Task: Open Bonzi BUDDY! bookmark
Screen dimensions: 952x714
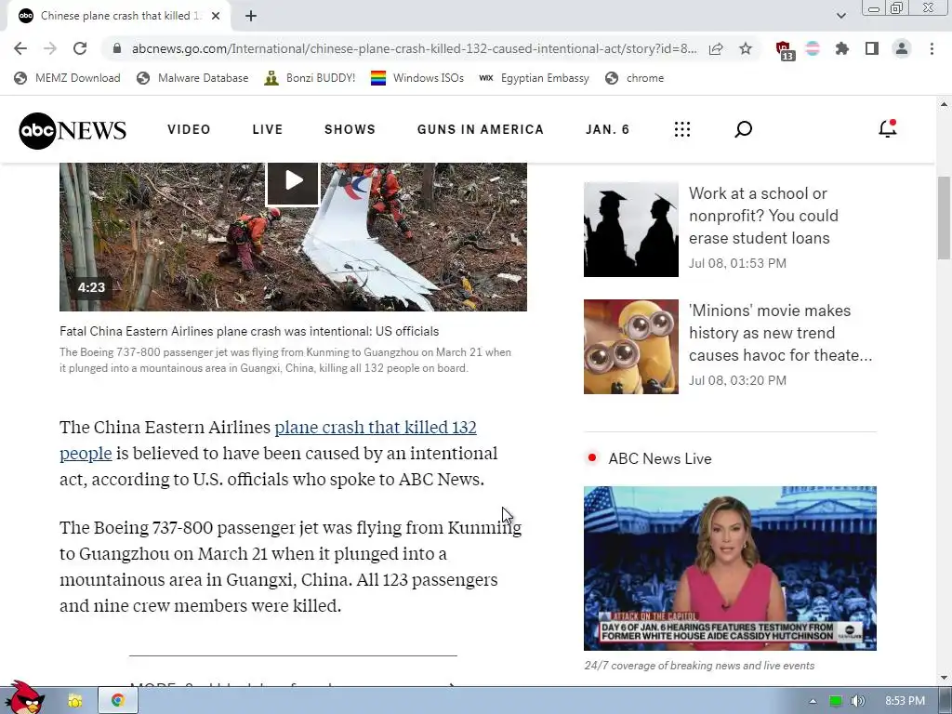Action: 310,78
